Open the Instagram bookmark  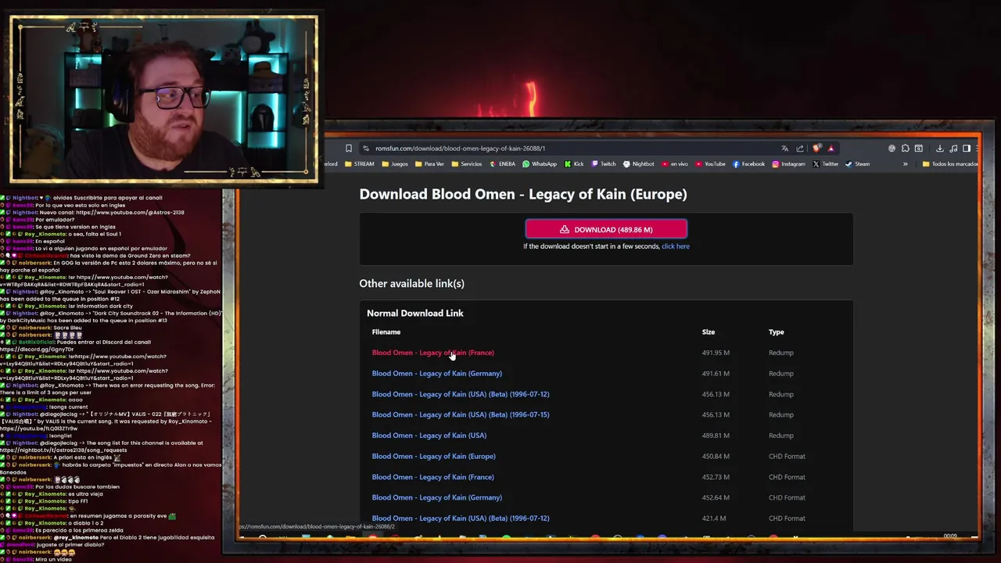788,164
